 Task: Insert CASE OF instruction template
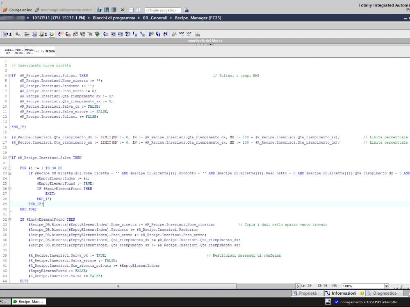[x=9, y=52]
